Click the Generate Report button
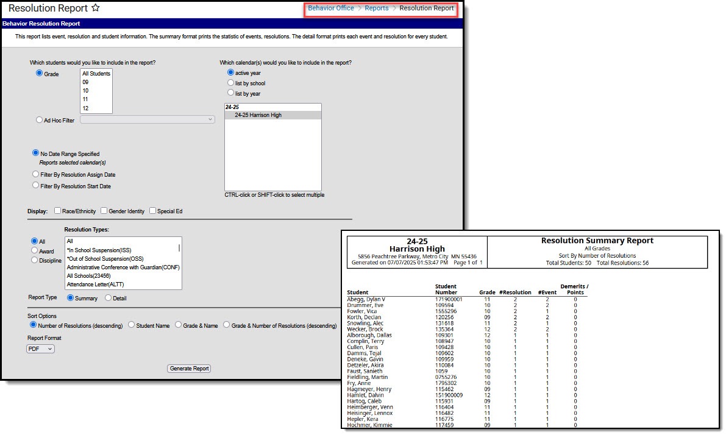This screenshot has width=726, height=435. (189, 369)
